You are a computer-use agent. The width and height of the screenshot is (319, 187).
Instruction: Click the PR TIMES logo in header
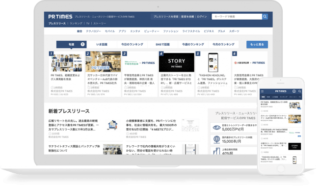tap(60, 17)
